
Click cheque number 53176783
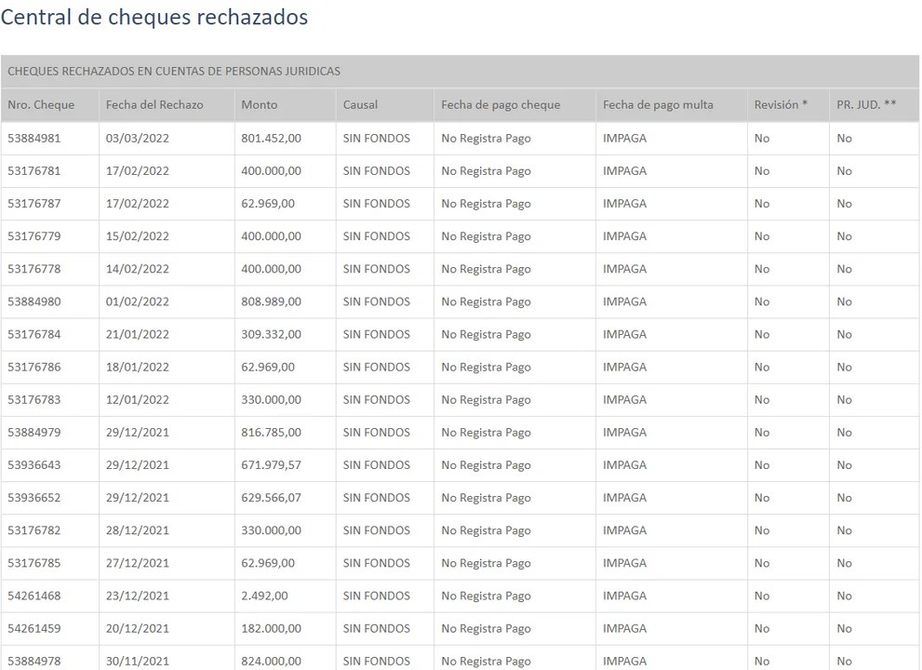[x=34, y=400]
